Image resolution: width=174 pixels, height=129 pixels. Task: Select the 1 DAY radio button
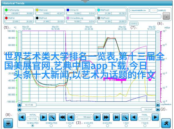click(126, 126)
